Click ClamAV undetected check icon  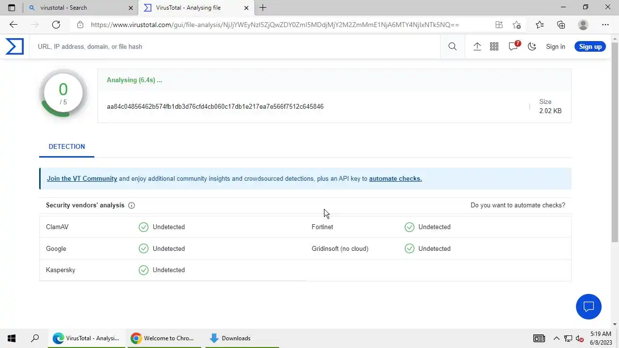coord(144,227)
